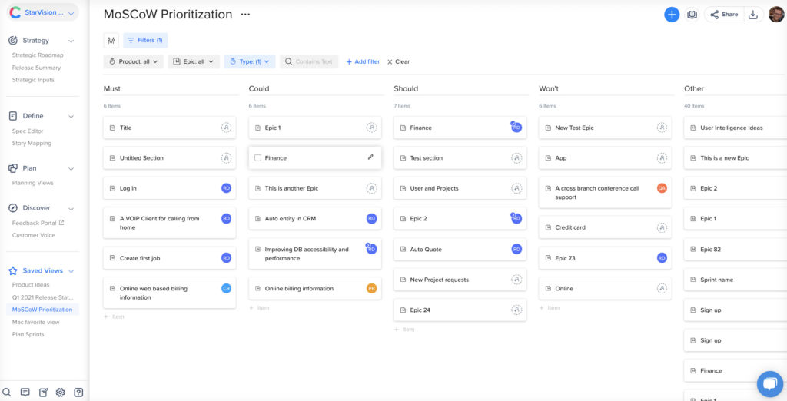Open the Epic: all dropdown
The height and width of the screenshot is (401, 787).
(x=194, y=61)
